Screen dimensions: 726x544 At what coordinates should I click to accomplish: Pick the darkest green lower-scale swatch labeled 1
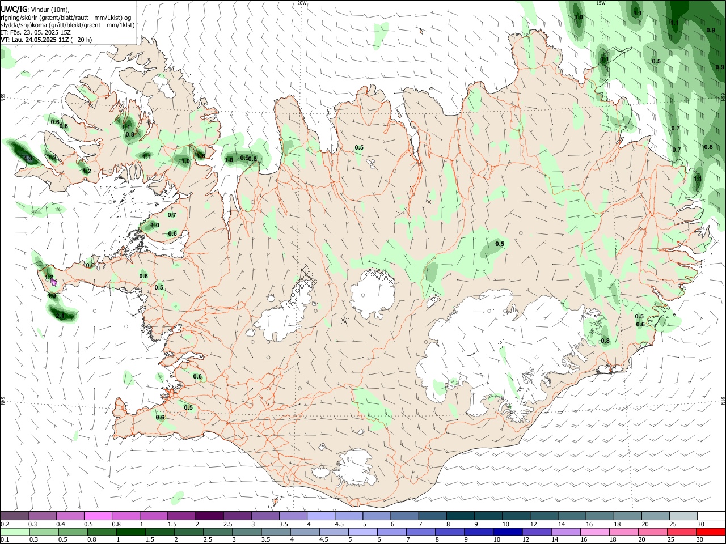pos(130,532)
